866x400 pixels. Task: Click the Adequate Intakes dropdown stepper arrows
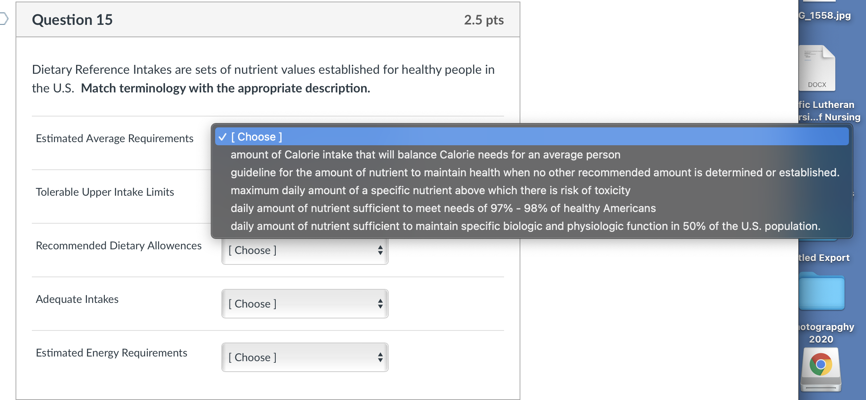coord(380,304)
